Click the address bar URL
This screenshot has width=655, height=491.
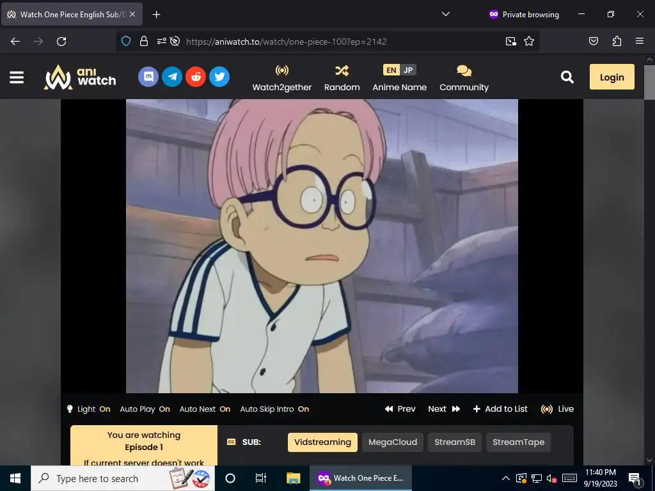[x=287, y=42]
